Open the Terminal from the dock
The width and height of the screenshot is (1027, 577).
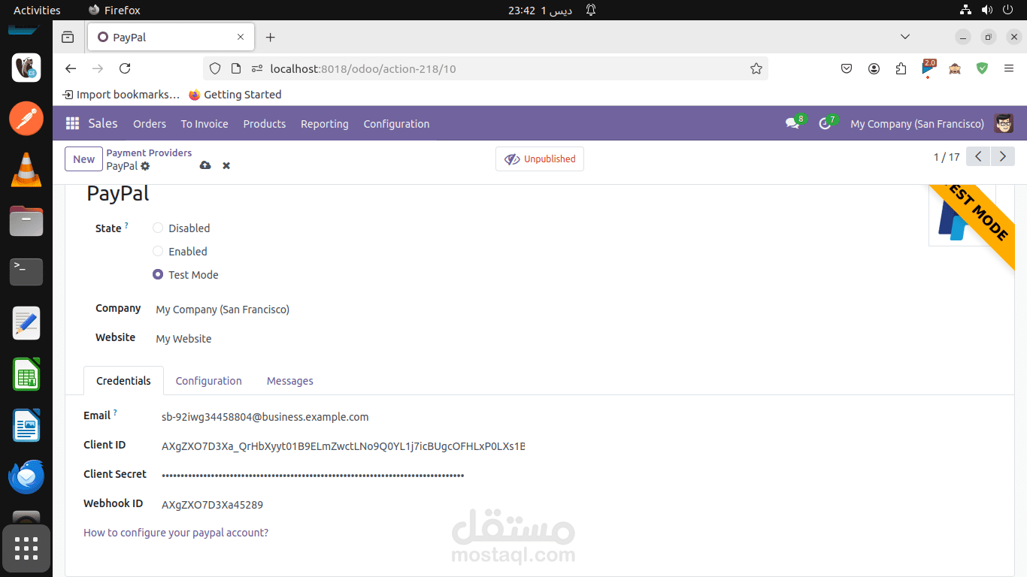click(26, 271)
